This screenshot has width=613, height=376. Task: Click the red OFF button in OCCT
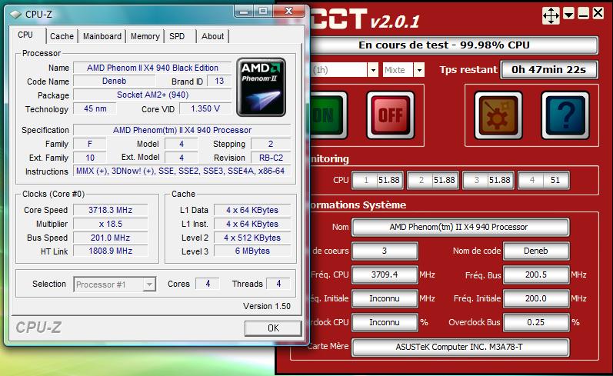pyautogui.click(x=390, y=115)
